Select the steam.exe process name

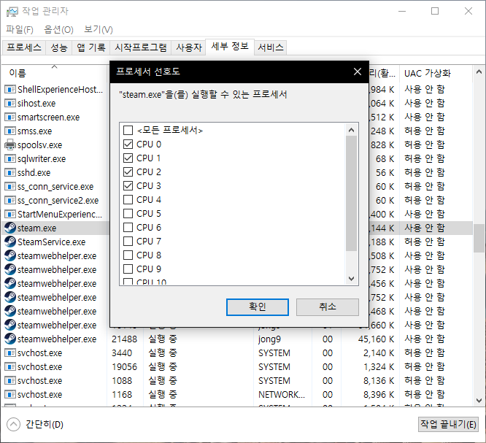pyautogui.click(x=37, y=228)
